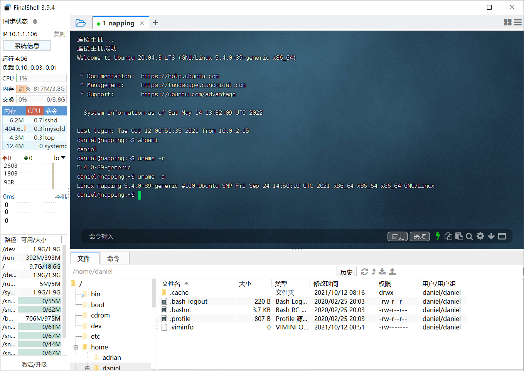Collapse the home folder tree node
The width and height of the screenshot is (524, 371).
point(76,347)
